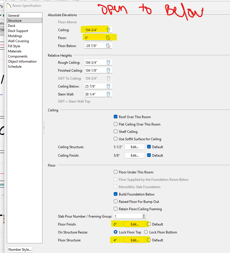Toggle Default checkbox for Floor Structure
This screenshot has width=230, height=253.
coord(149,240)
